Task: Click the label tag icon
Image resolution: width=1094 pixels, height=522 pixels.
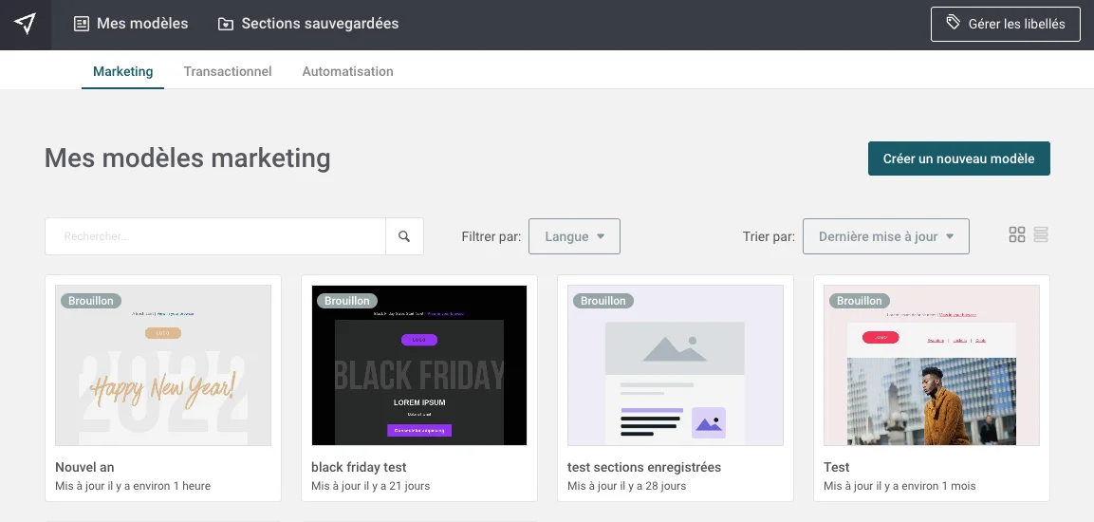Action: point(953,23)
